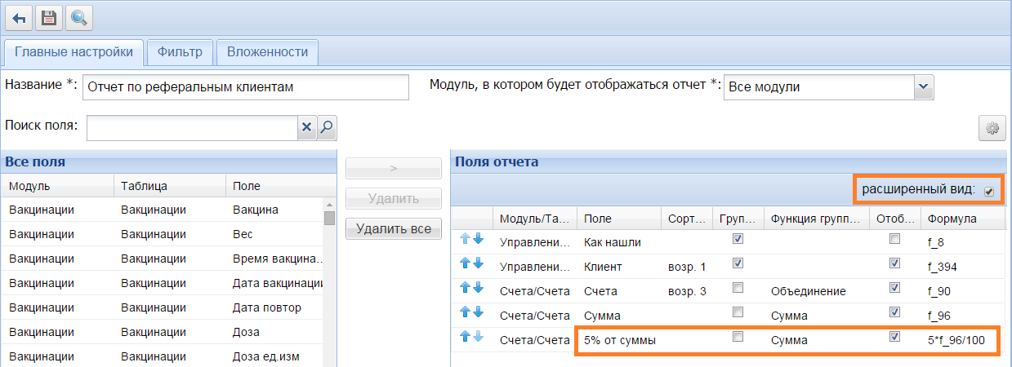Viewport: 1012px width, 367px height.
Task: Uncheck grouping for the 'Как нашли' row
Action: click(x=738, y=240)
